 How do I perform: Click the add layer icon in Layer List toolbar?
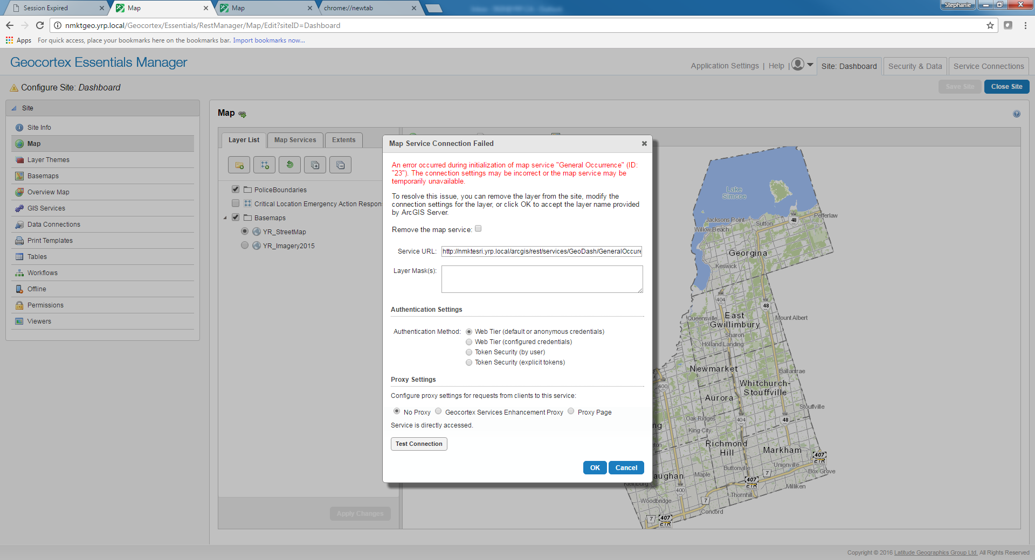pyautogui.click(x=265, y=165)
